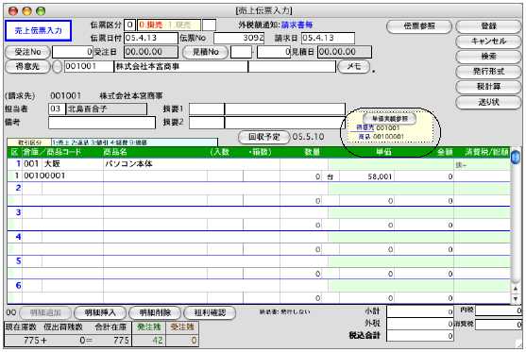526x352 pixels.
Task: Click the 明細挿入 insert line button
Action: (100, 312)
